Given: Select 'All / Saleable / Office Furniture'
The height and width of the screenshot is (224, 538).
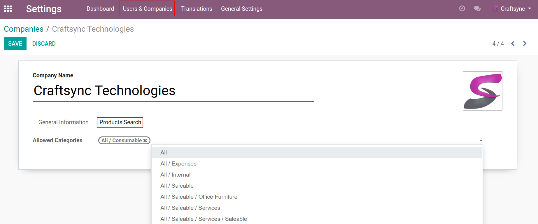Looking at the screenshot, I should tap(199, 197).
